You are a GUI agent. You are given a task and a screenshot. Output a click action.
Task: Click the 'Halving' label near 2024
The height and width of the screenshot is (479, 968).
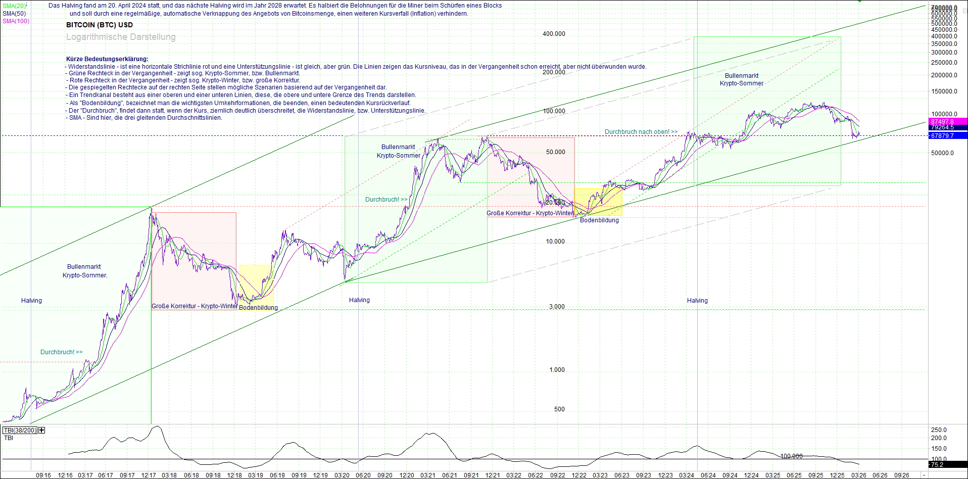pyautogui.click(x=697, y=301)
